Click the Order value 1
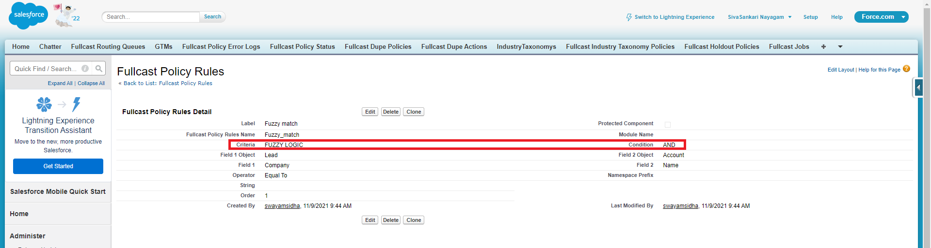Viewport: 931px width, 248px height. point(266,196)
